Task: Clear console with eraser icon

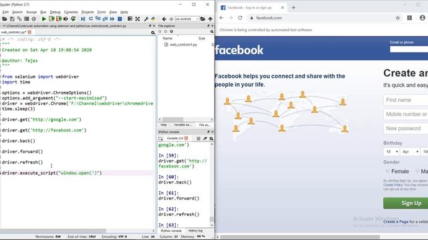Action: tap(205, 139)
